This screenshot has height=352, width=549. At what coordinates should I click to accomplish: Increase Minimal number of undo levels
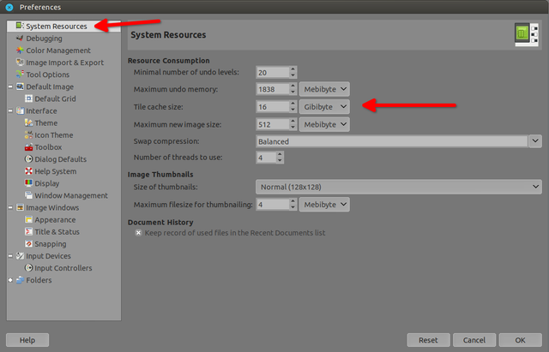tap(293, 69)
